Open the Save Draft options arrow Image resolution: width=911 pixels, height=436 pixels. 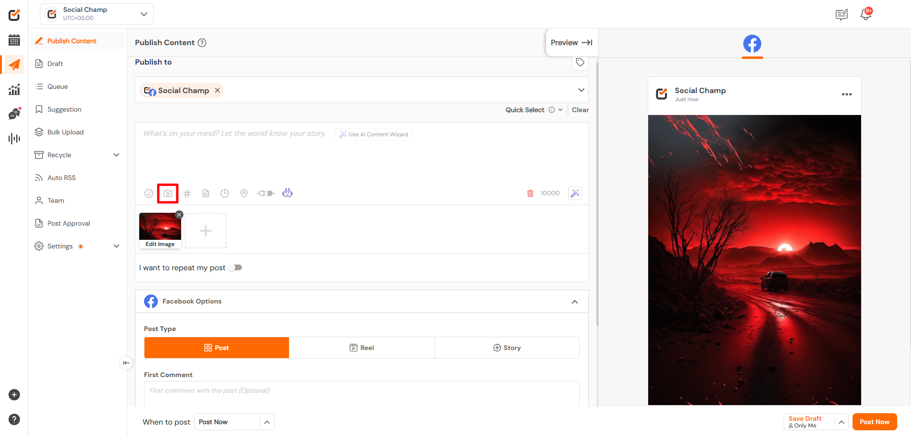(841, 422)
